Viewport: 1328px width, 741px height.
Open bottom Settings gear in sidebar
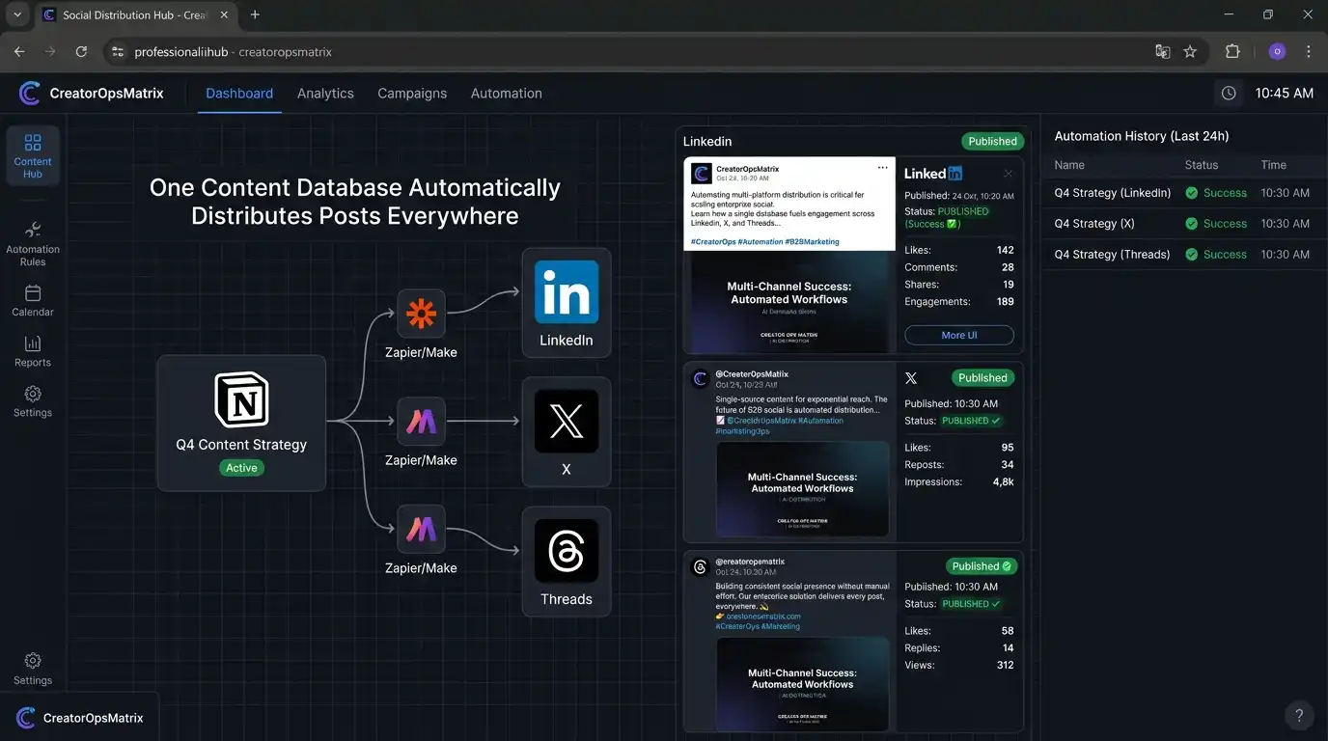(33, 668)
